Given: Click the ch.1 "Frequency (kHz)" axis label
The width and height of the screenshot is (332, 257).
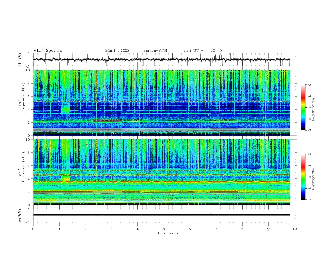Looking at the screenshot, I should pos(23,97).
